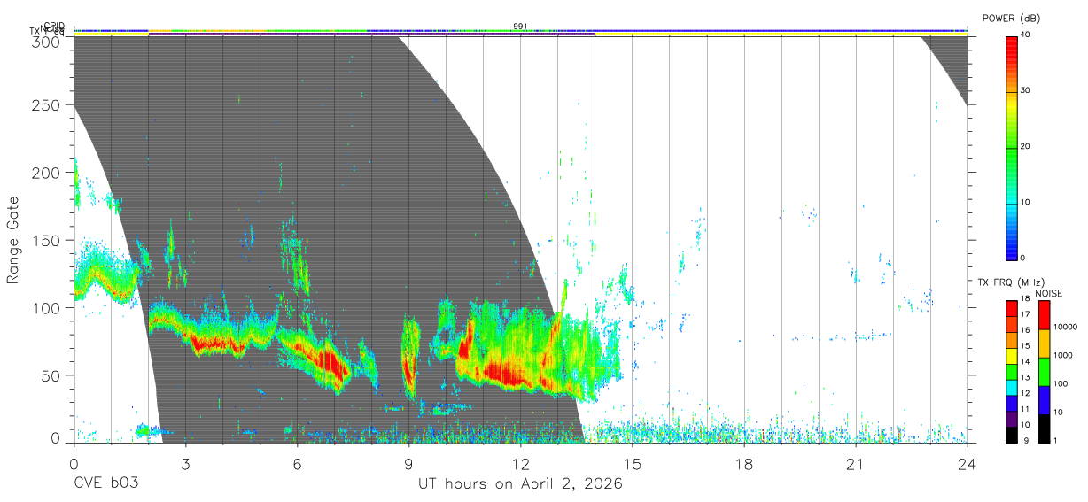Viewport: 1088px width, 502px height.
Task: Click the 'Range Gate' y-axis title
Action: [x=13, y=239]
